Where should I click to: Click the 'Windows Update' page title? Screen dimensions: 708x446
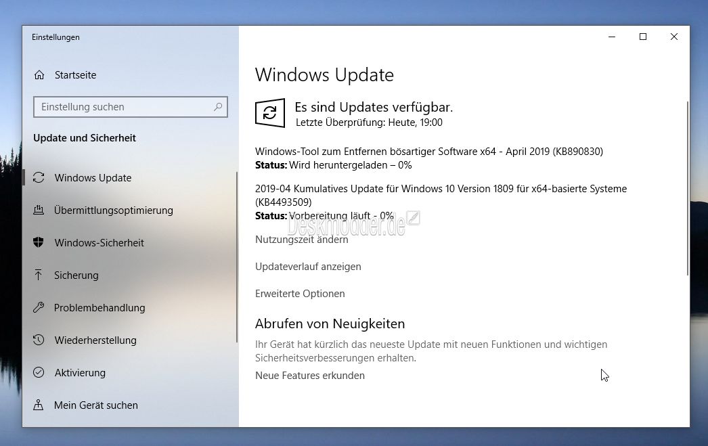pos(324,75)
